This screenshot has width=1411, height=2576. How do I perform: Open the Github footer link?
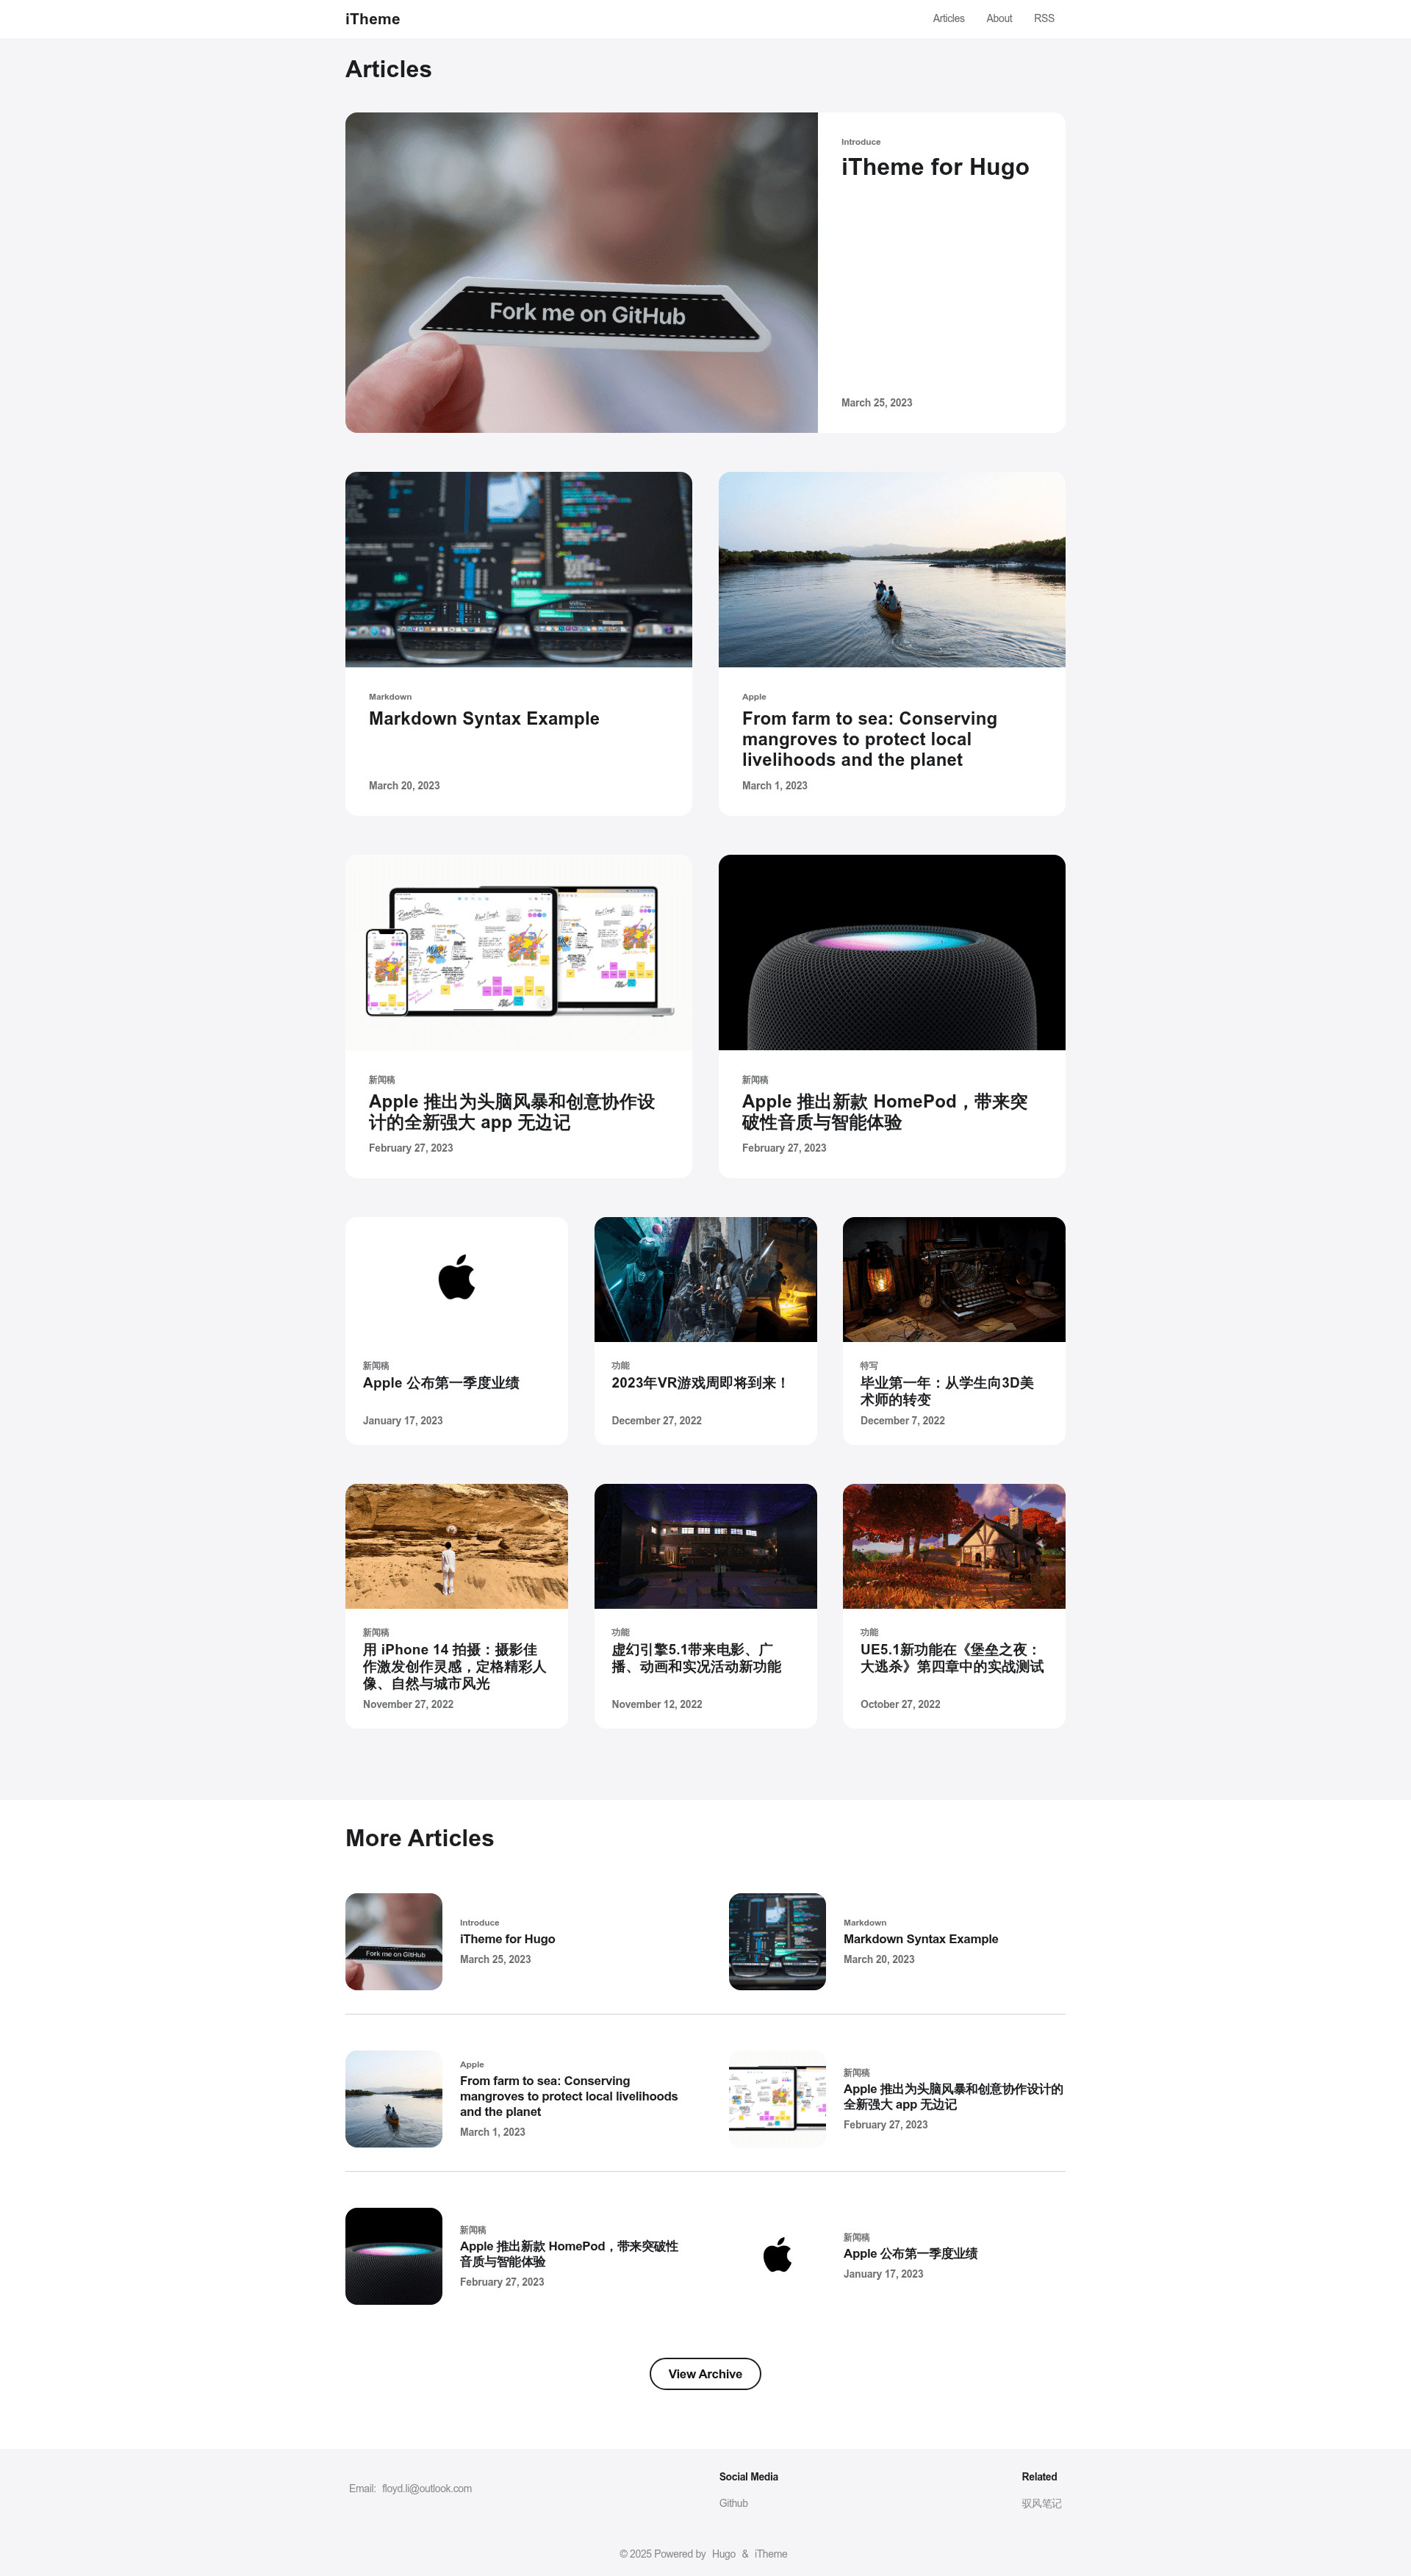(733, 2504)
